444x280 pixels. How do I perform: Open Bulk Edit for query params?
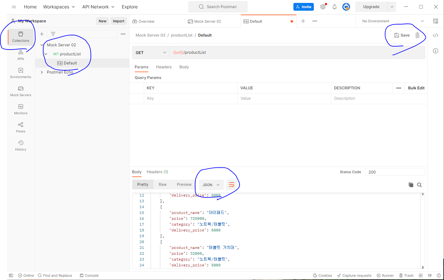[x=416, y=88]
